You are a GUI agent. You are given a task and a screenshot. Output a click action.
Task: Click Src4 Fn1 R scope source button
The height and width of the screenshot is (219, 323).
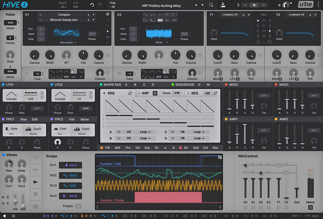pyautogui.click(x=70, y=196)
